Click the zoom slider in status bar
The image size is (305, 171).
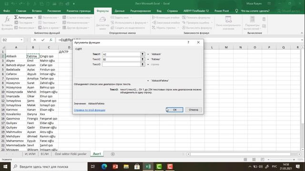pyautogui.click(x=281, y=160)
